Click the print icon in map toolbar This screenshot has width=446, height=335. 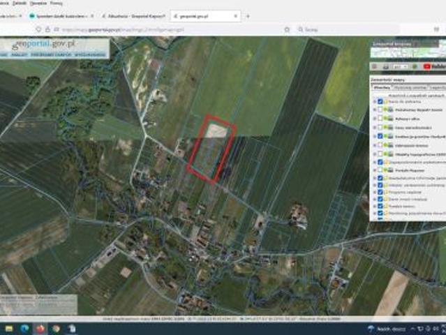386,66
